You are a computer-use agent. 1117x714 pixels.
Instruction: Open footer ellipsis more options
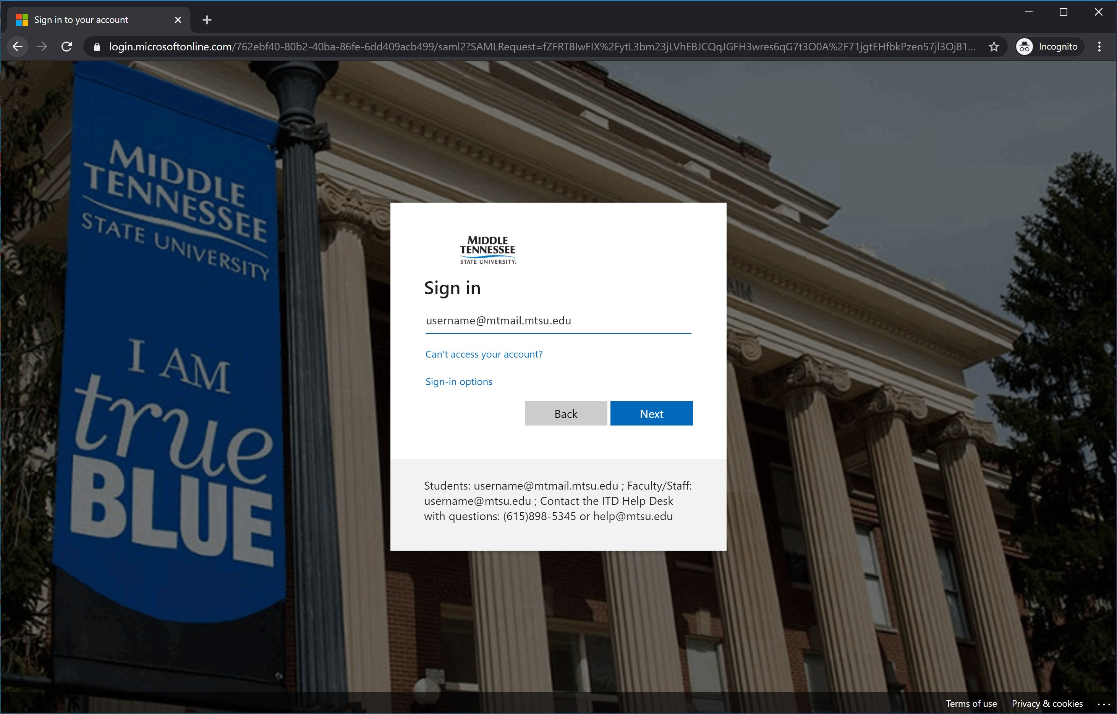click(x=1103, y=704)
